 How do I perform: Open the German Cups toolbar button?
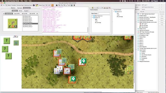pyautogui.click(x=20, y=5)
